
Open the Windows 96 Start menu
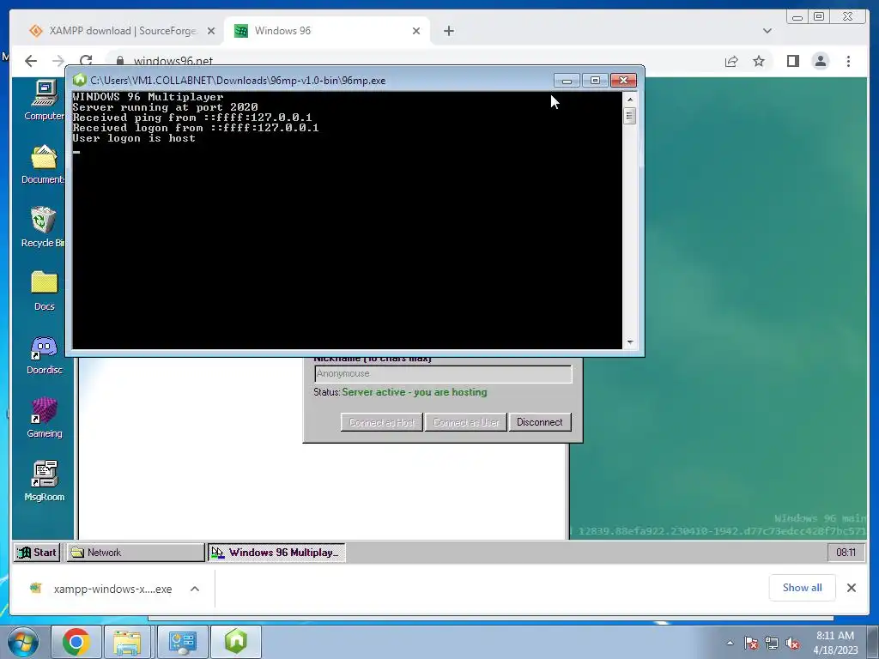click(37, 553)
